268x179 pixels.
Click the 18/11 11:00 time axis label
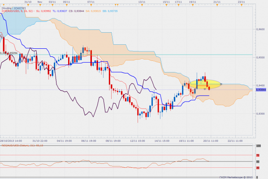tap(186, 141)
